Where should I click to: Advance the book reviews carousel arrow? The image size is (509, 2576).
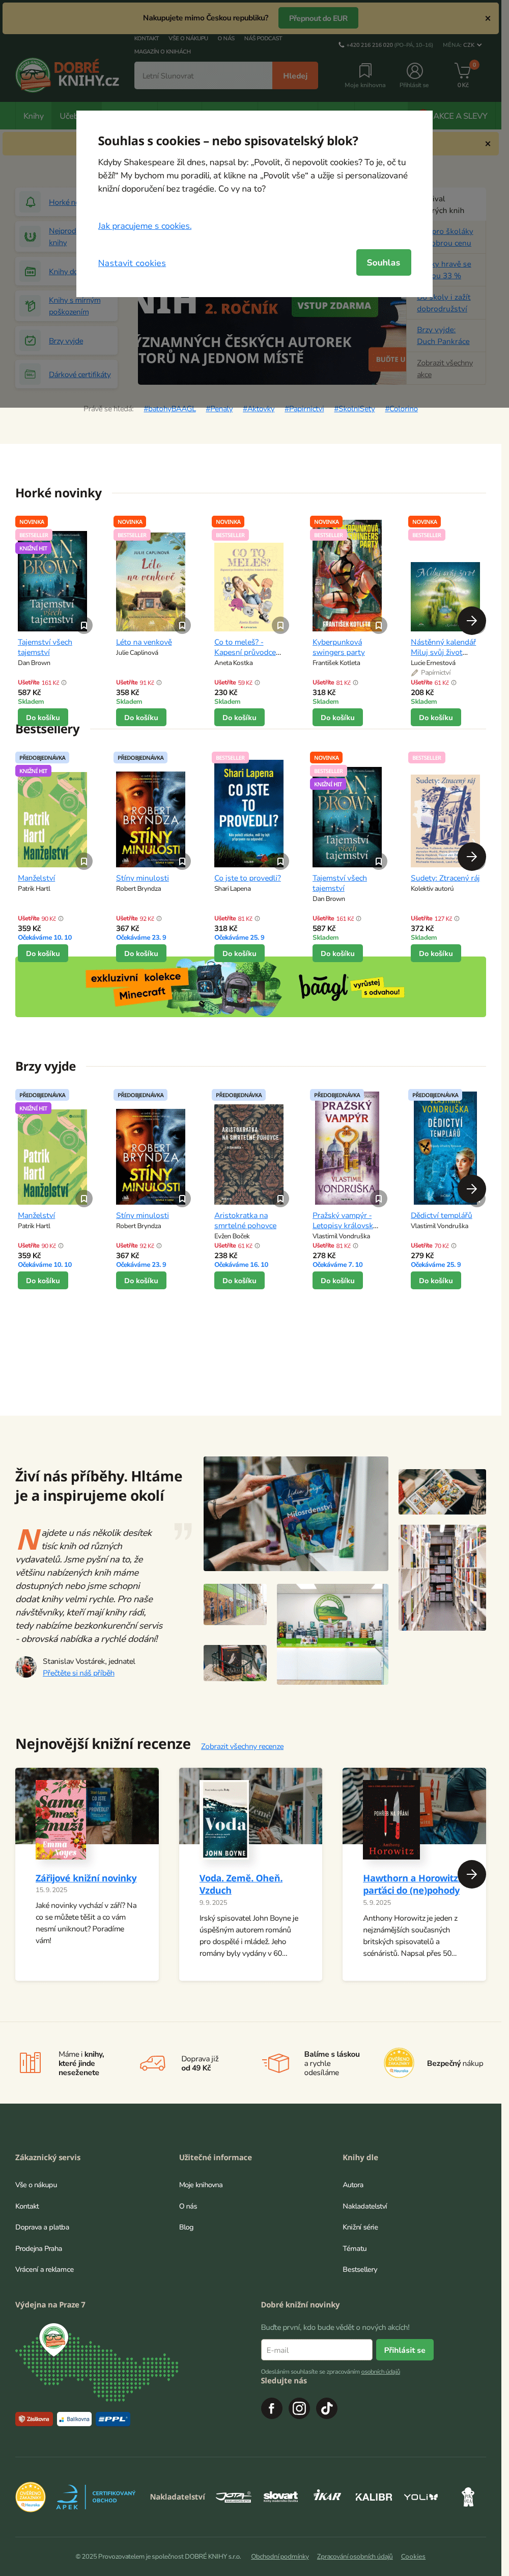tap(471, 1874)
